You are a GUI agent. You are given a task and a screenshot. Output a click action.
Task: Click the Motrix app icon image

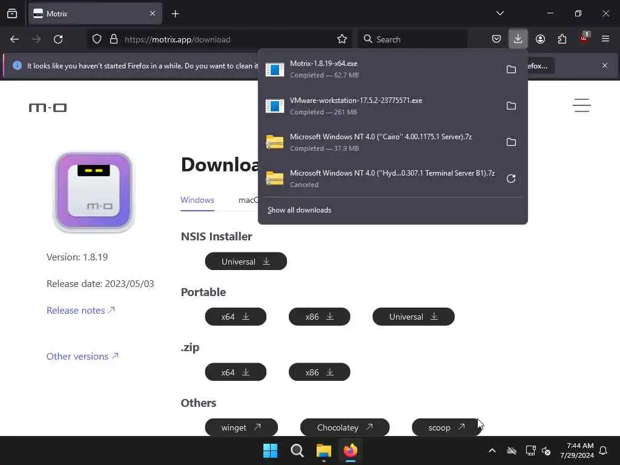tap(94, 192)
